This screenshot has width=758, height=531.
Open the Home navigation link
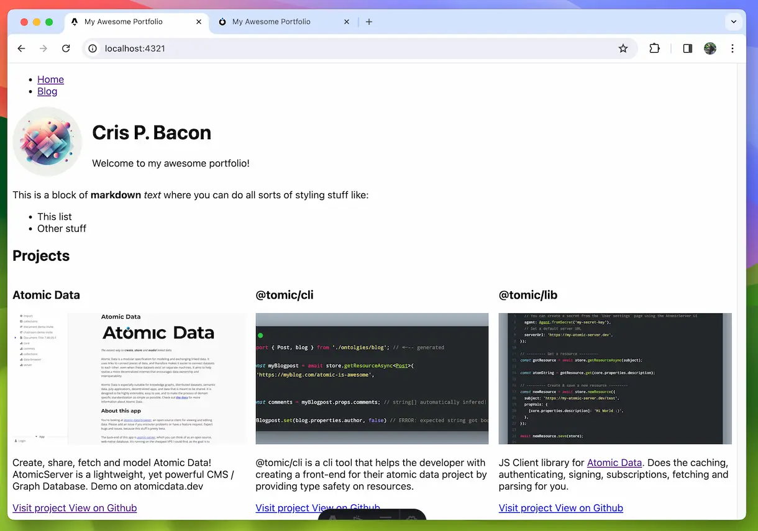[x=50, y=79]
